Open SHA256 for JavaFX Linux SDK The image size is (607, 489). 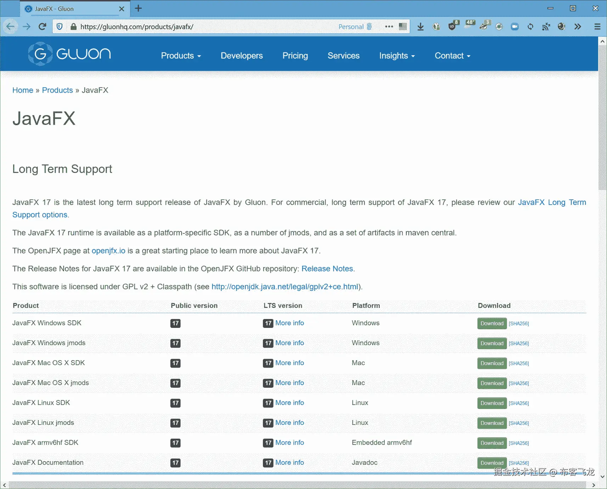point(519,403)
